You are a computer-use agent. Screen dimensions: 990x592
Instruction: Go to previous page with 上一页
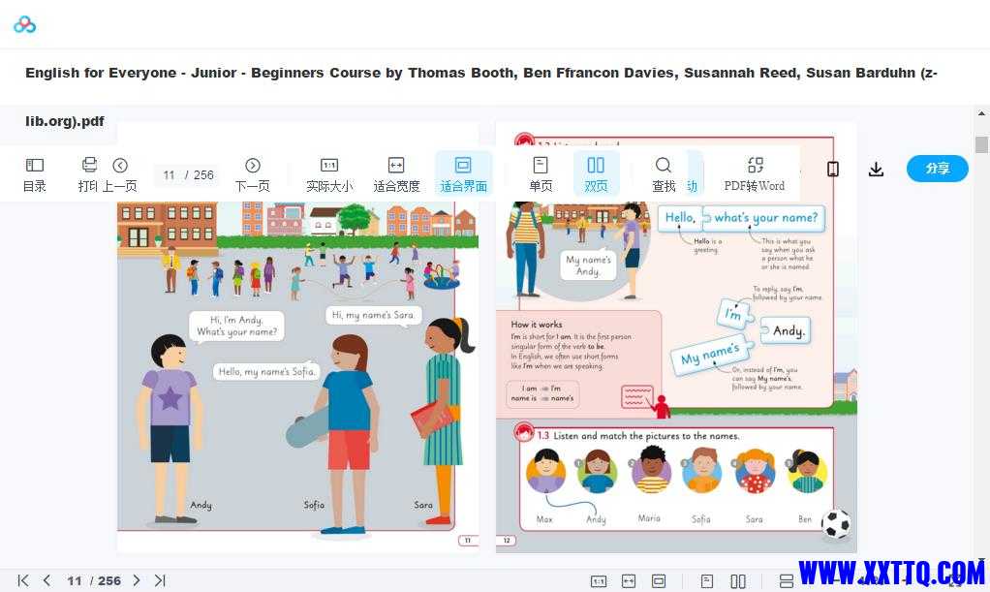pos(120,174)
